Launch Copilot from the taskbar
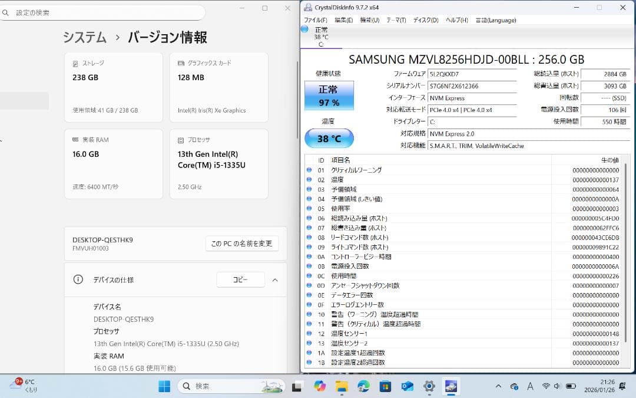 pyautogui.click(x=320, y=386)
